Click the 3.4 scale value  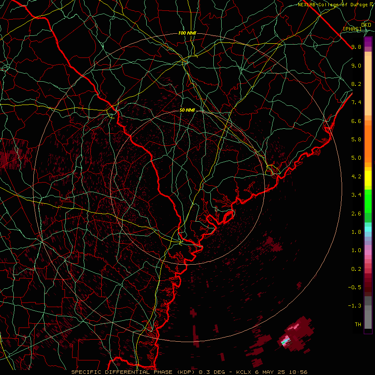coord(356,195)
